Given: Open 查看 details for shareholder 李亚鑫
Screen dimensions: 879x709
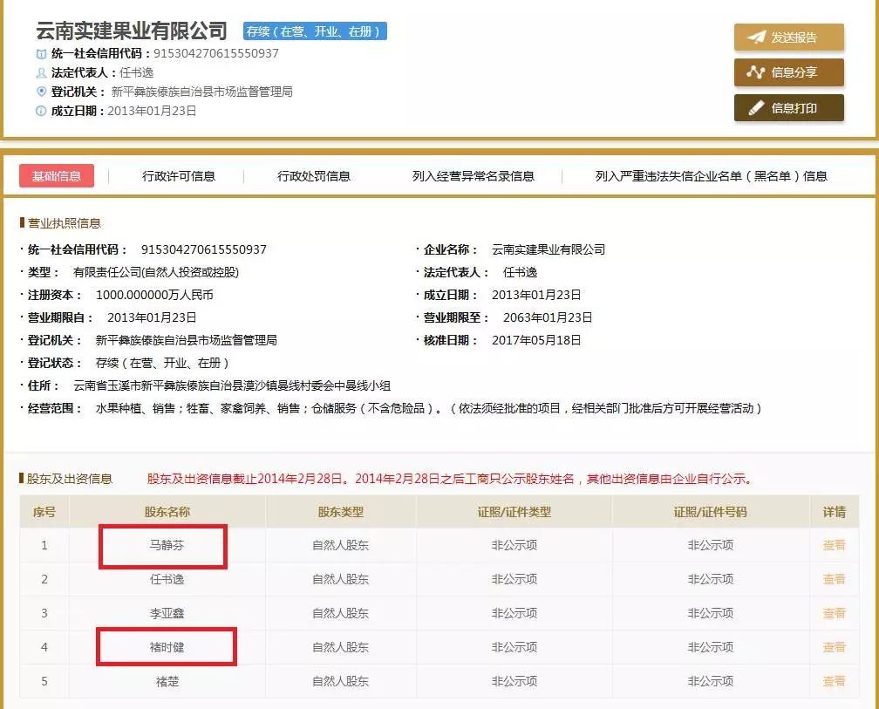Looking at the screenshot, I should click(x=834, y=613).
